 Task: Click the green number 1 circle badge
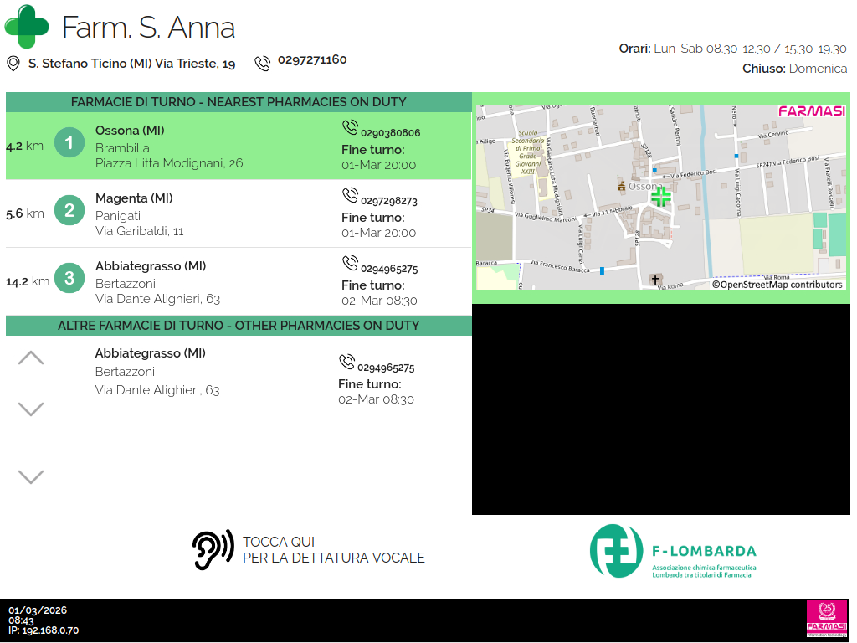[69, 142]
